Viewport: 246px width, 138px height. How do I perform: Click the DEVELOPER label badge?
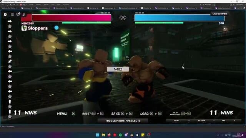[219, 14]
